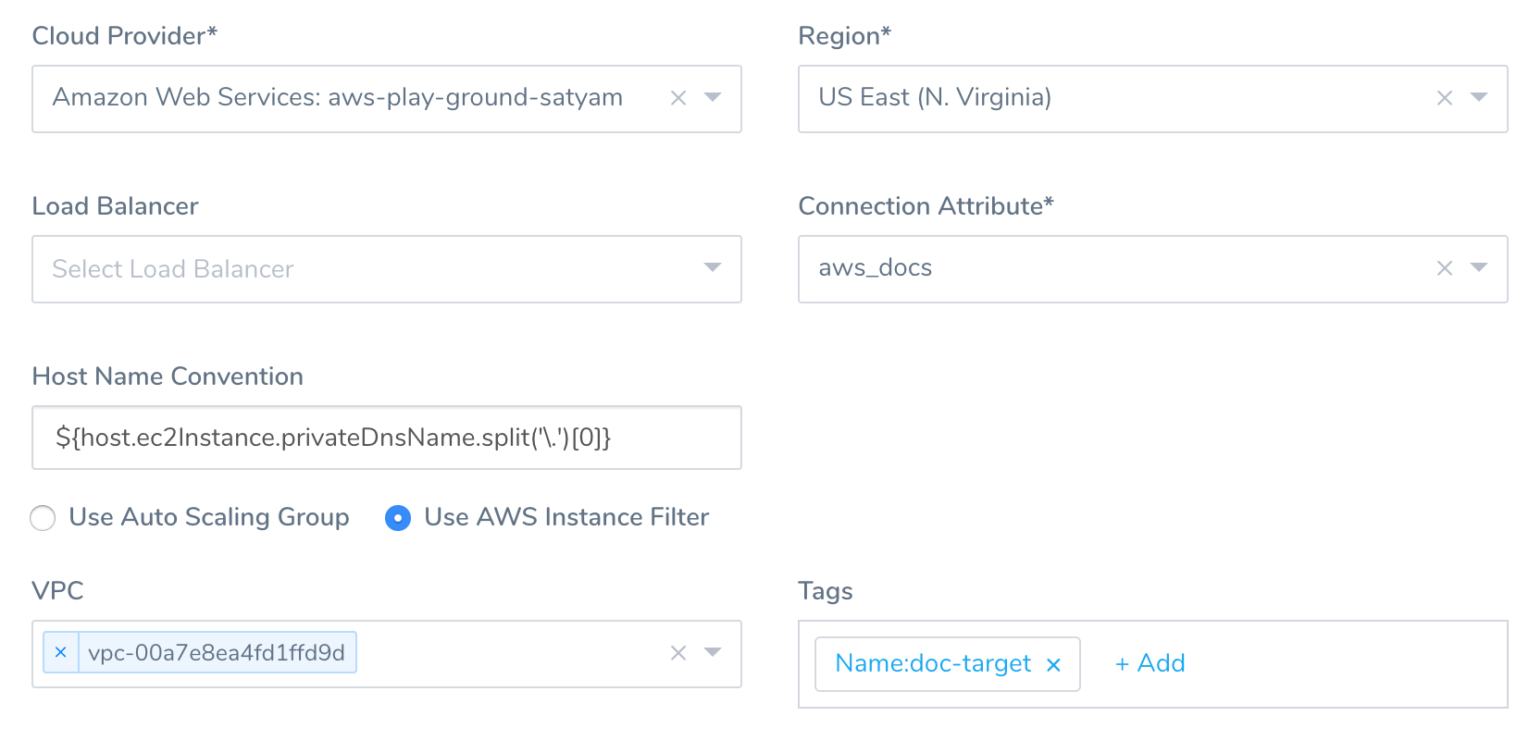This screenshot has height=753, width=1529.
Task: Edit the Host Name Convention field
Action: pyautogui.click(x=387, y=438)
